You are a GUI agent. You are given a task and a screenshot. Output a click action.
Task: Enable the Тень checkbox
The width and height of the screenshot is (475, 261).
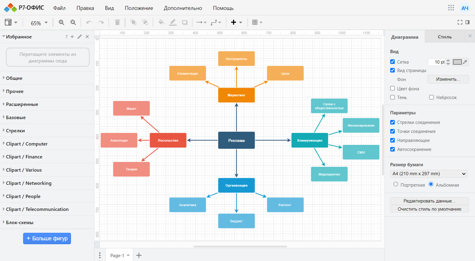click(x=392, y=97)
